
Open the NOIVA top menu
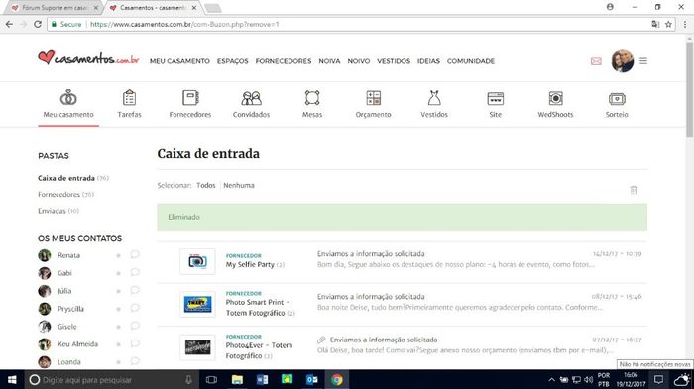(x=329, y=61)
